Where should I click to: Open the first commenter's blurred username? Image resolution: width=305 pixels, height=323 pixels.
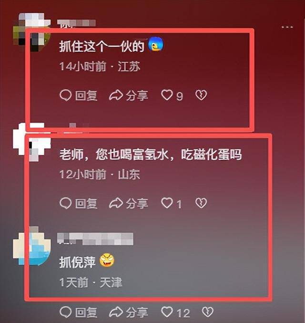76,23
